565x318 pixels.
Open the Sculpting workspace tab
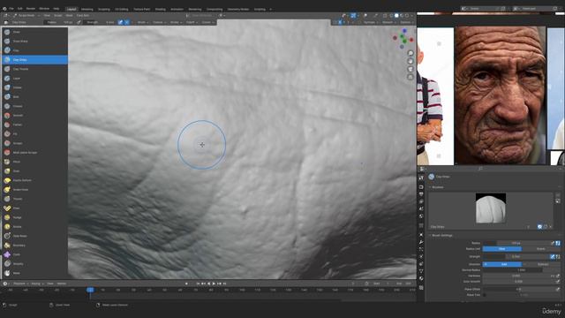(x=104, y=10)
